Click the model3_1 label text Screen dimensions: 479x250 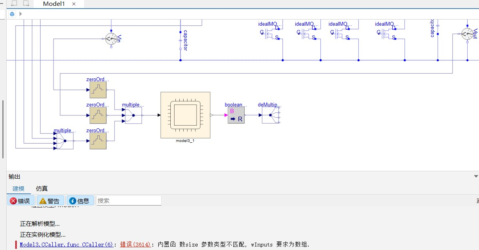coord(185,141)
